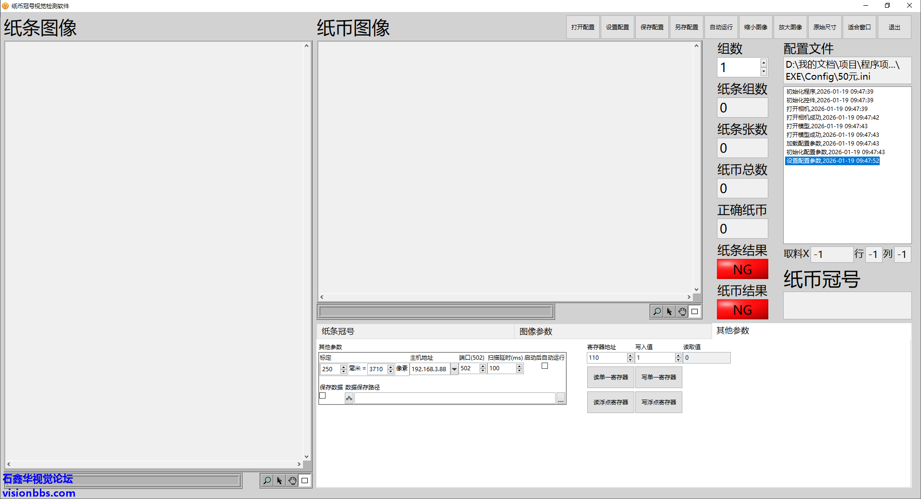Open the 主机地址 IP address dropdown

pyautogui.click(x=454, y=369)
